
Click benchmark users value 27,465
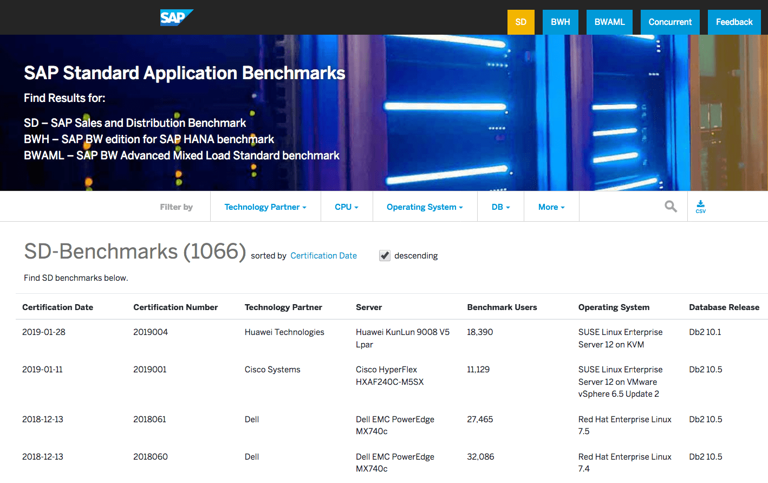(x=480, y=420)
